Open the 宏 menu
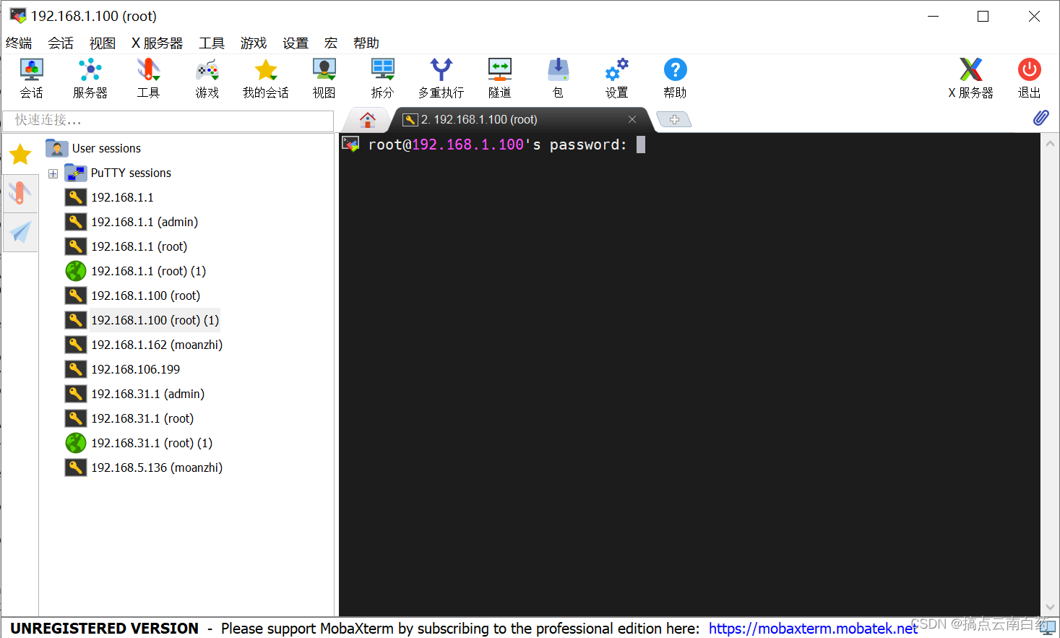Viewport: 1060px width, 638px height. click(331, 43)
